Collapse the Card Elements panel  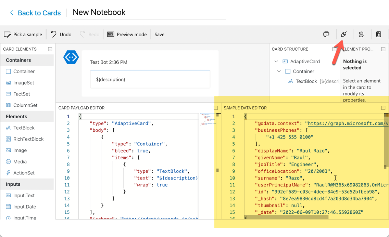[x=50, y=49]
